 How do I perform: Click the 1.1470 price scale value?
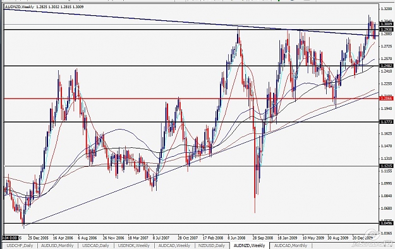tap(386, 145)
